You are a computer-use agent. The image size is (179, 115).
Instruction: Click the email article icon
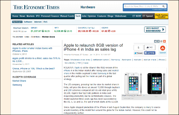155,41
